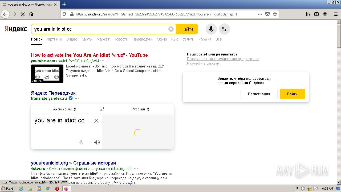
Task: Open the Музыка tab
Action: (x=205, y=39)
